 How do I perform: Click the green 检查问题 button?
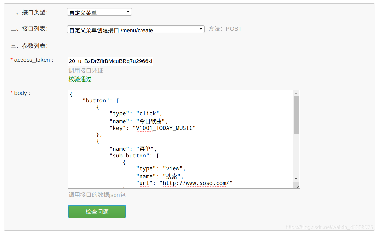coord(97,212)
